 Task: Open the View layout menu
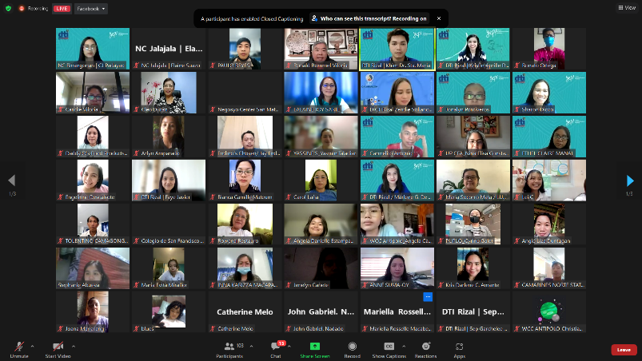pyautogui.click(x=626, y=7)
